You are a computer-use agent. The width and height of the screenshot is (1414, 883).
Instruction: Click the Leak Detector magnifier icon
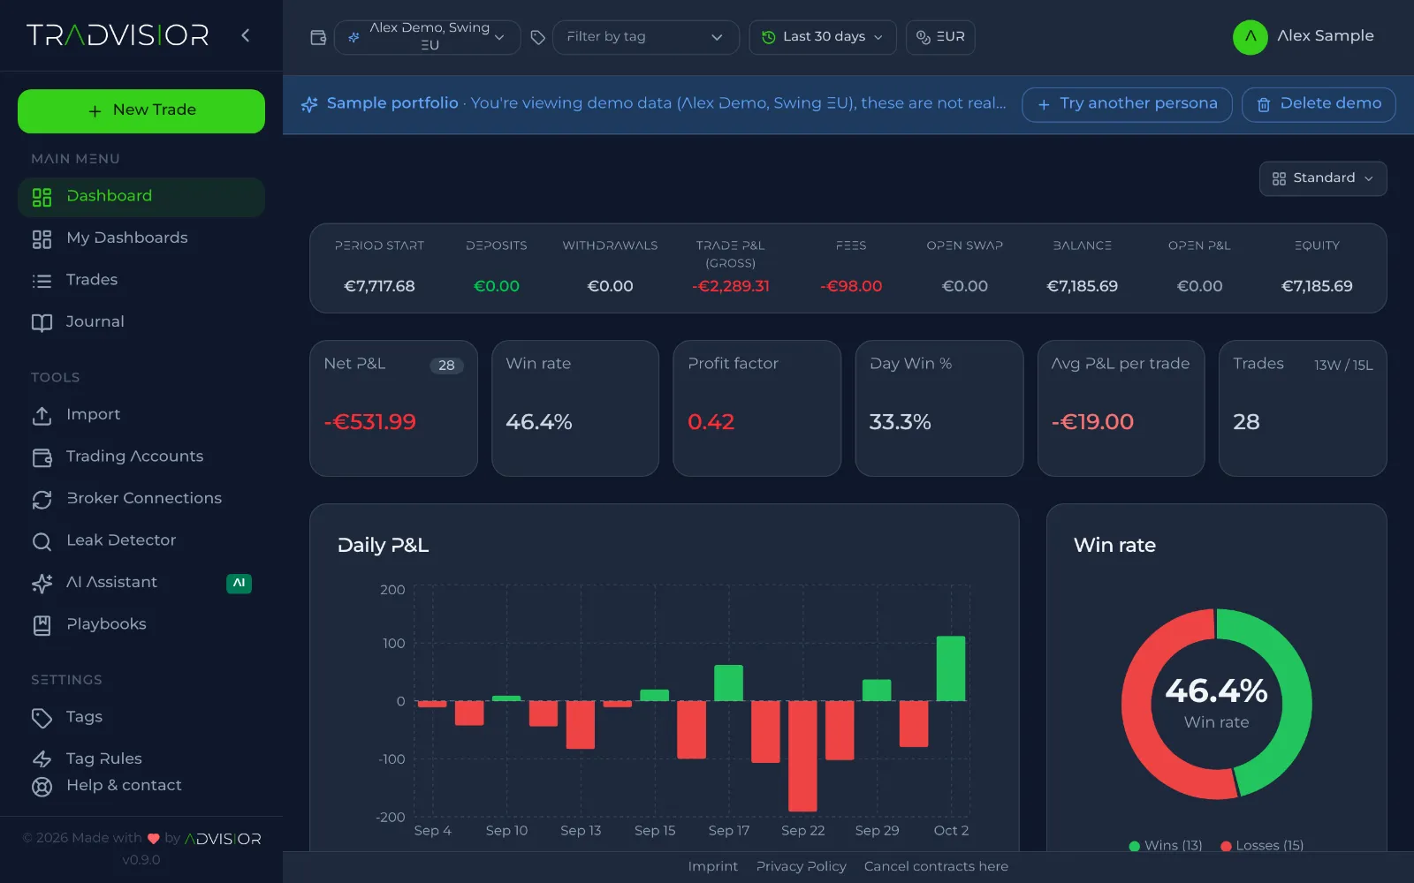[42, 541]
